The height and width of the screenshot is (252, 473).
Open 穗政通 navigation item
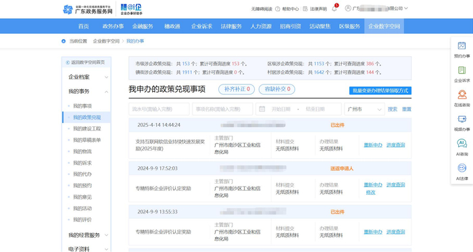point(172,26)
